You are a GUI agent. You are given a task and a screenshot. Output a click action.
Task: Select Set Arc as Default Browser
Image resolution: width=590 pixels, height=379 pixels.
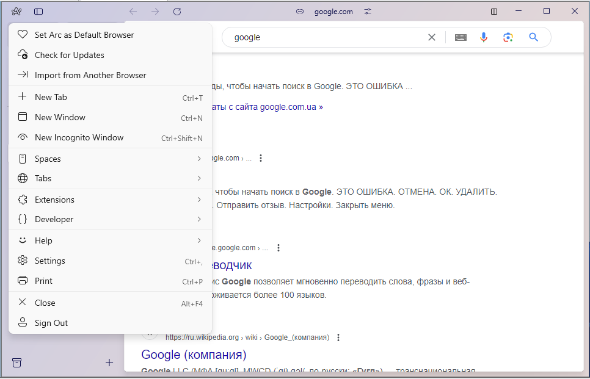coord(111,35)
